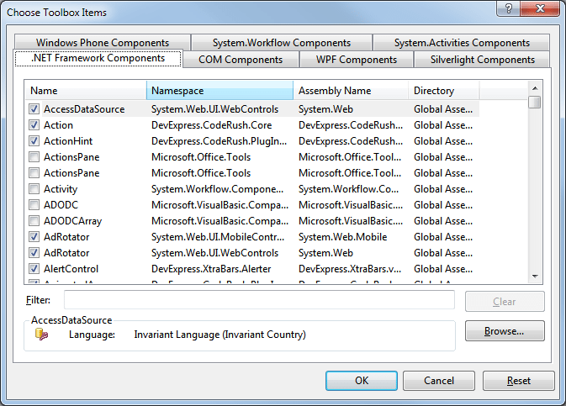The height and width of the screenshot is (406, 566).
Task: Uncheck the AlertControl checkbox
Action: click(34, 268)
